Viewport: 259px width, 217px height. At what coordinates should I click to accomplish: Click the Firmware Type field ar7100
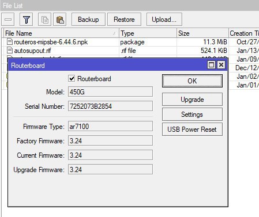tap(110, 126)
